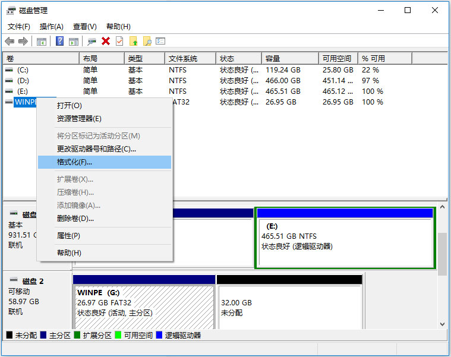Select the WINPE (G:) partition block
This screenshot has height=357, width=451.
[144, 302]
